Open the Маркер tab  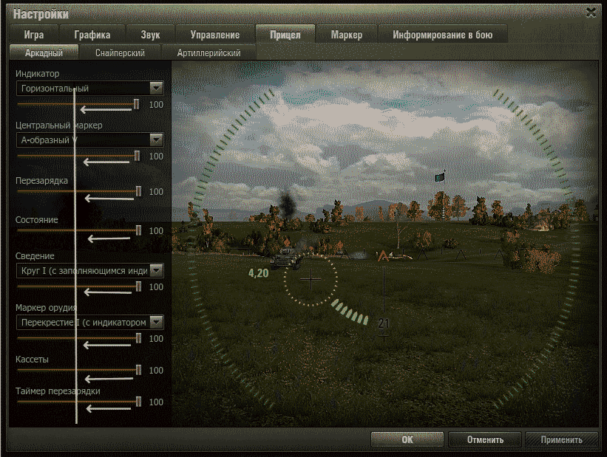pyautogui.click(x=347, y=35)
